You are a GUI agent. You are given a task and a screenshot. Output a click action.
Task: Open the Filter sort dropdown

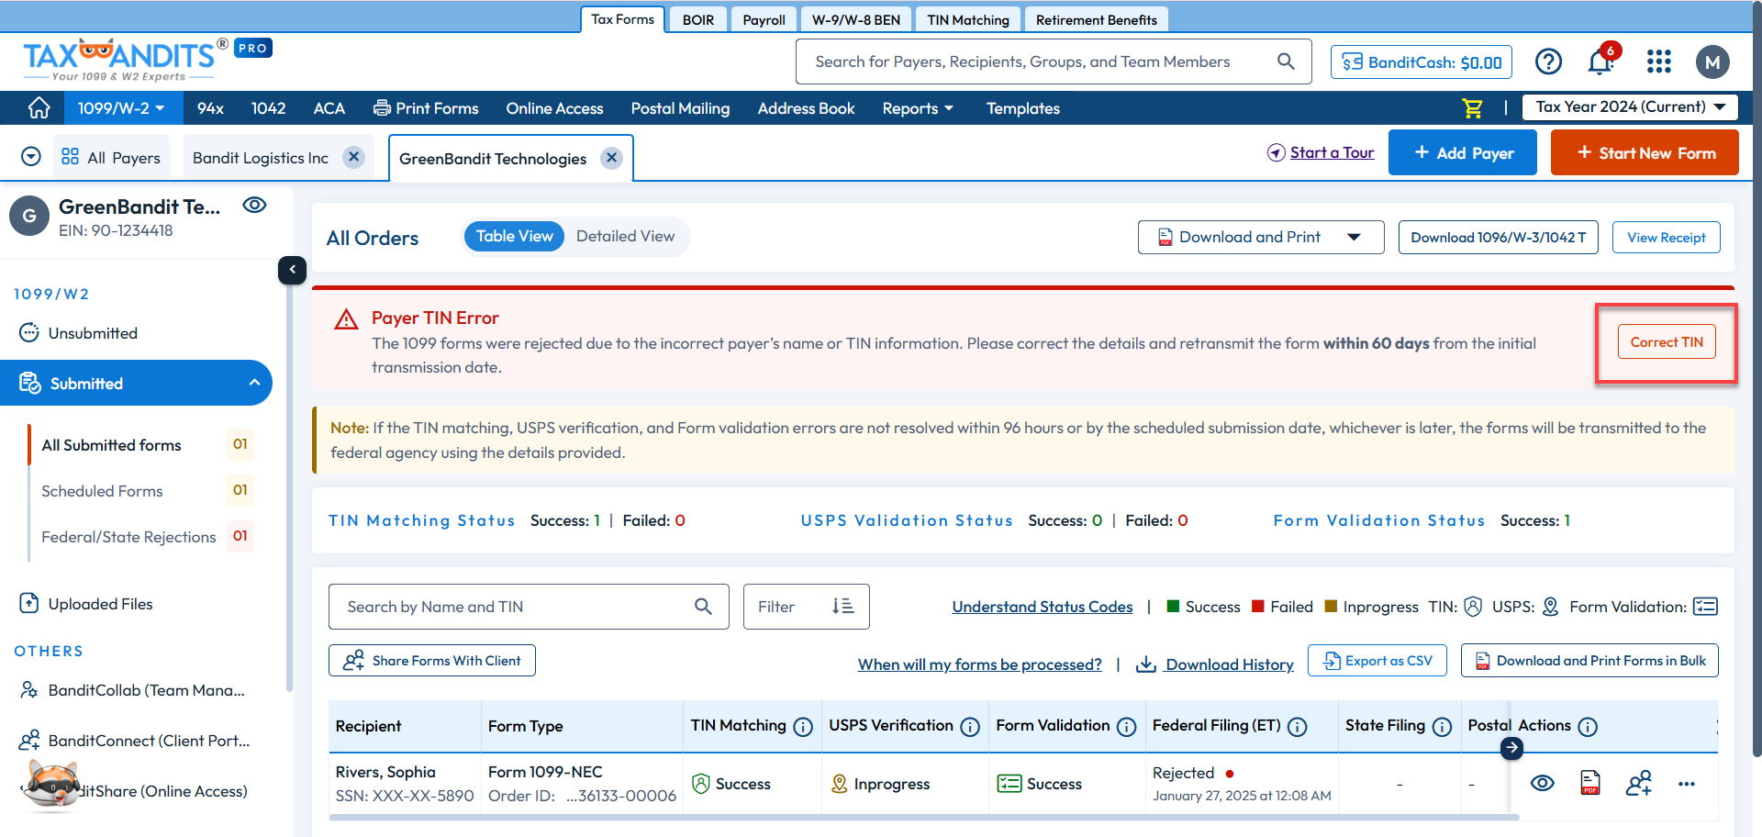[x=806, y=607]
